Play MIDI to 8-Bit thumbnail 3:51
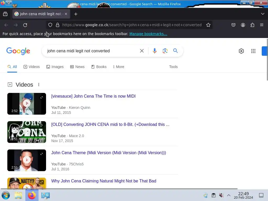This screenshot has width=268, height=201. pyautogui.click(x=27, y=132)
